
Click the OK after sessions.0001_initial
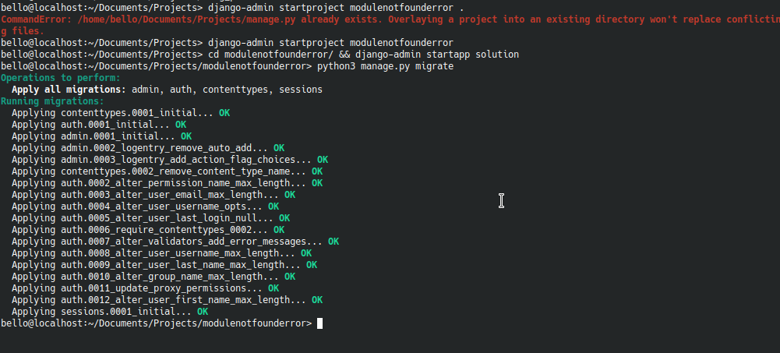point(203,312)
